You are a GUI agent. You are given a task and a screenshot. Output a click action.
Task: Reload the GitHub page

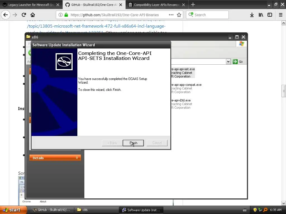click(24, 15)
